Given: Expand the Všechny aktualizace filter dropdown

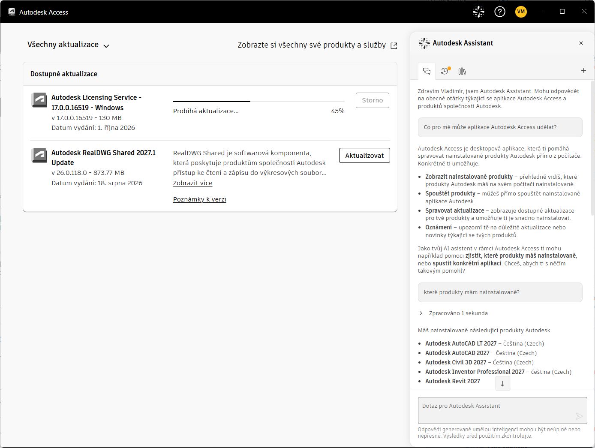Looking at the screenshot, I should (x=69, y=45).
